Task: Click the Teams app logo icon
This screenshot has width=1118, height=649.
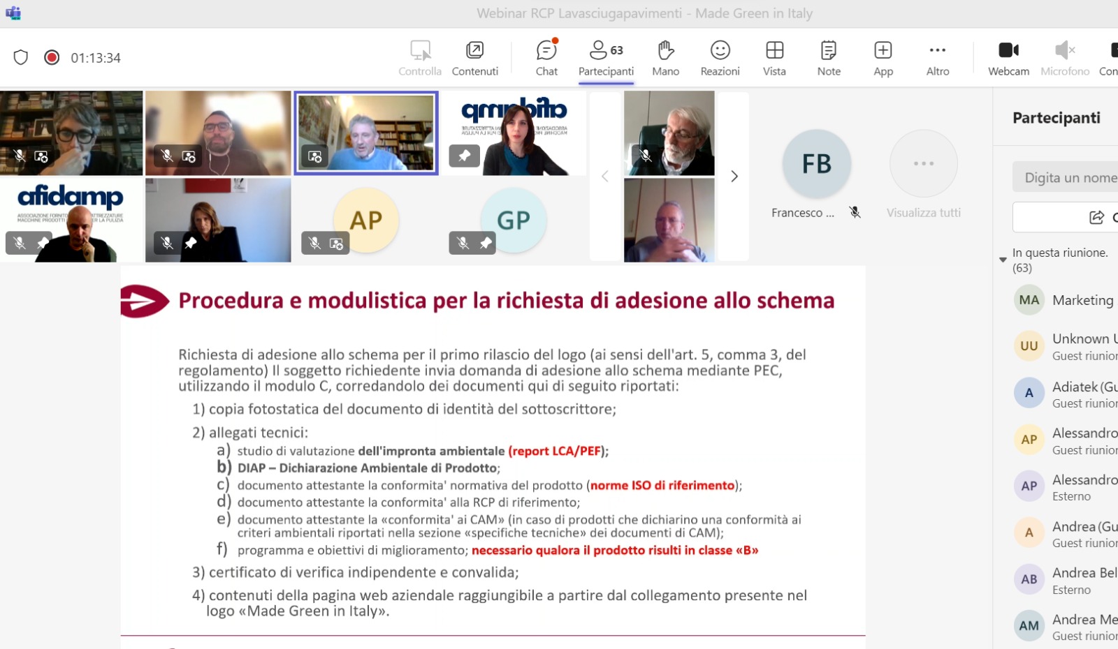Action: (x=13, y=13)
